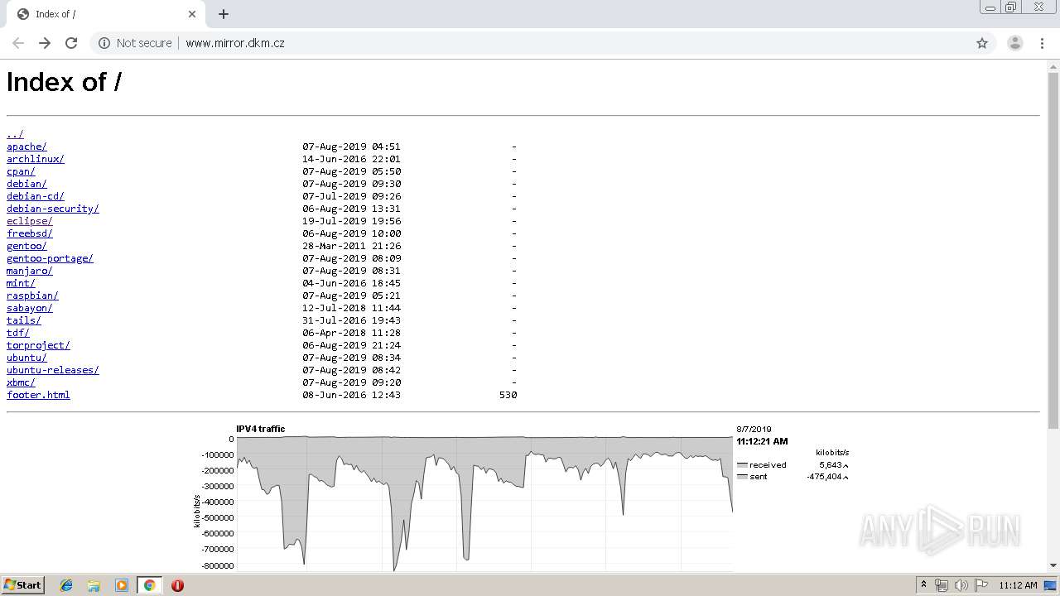Click the date 28-Mar-2011 21:26 for gentoo

[x=351, y=246]
